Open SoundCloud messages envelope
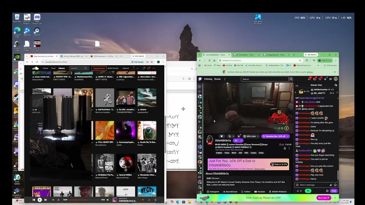365x205 pixels. pos(149,68)
